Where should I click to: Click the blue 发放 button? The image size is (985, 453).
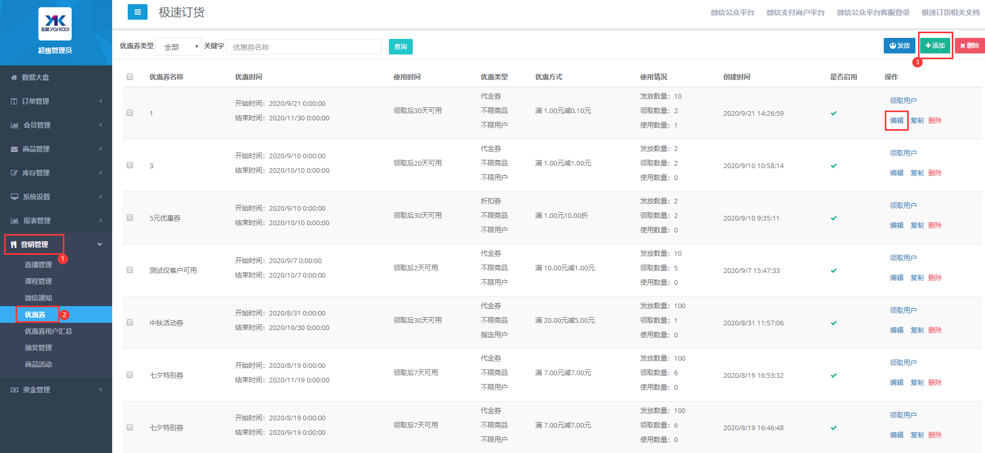point(899,46)
